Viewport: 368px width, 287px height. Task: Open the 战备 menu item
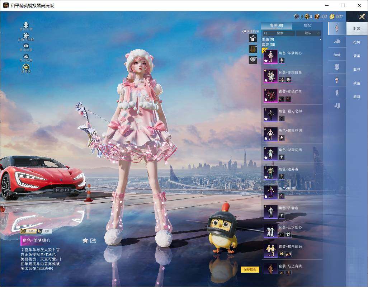coord(357,83)
